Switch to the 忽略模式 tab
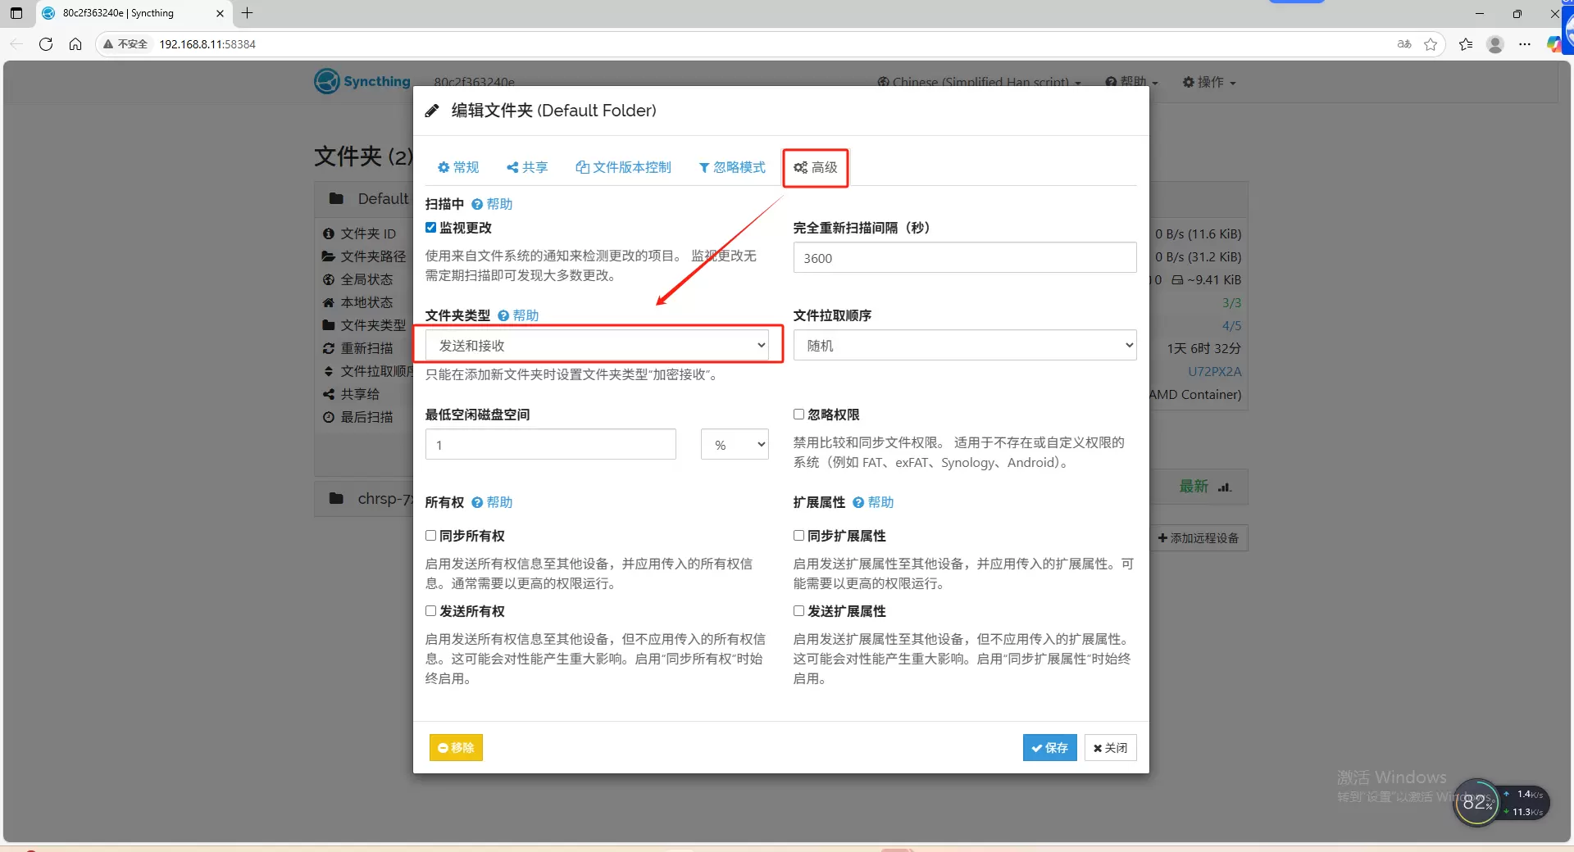The width and height of the screenshot is (1574, 852). [731, 167]
